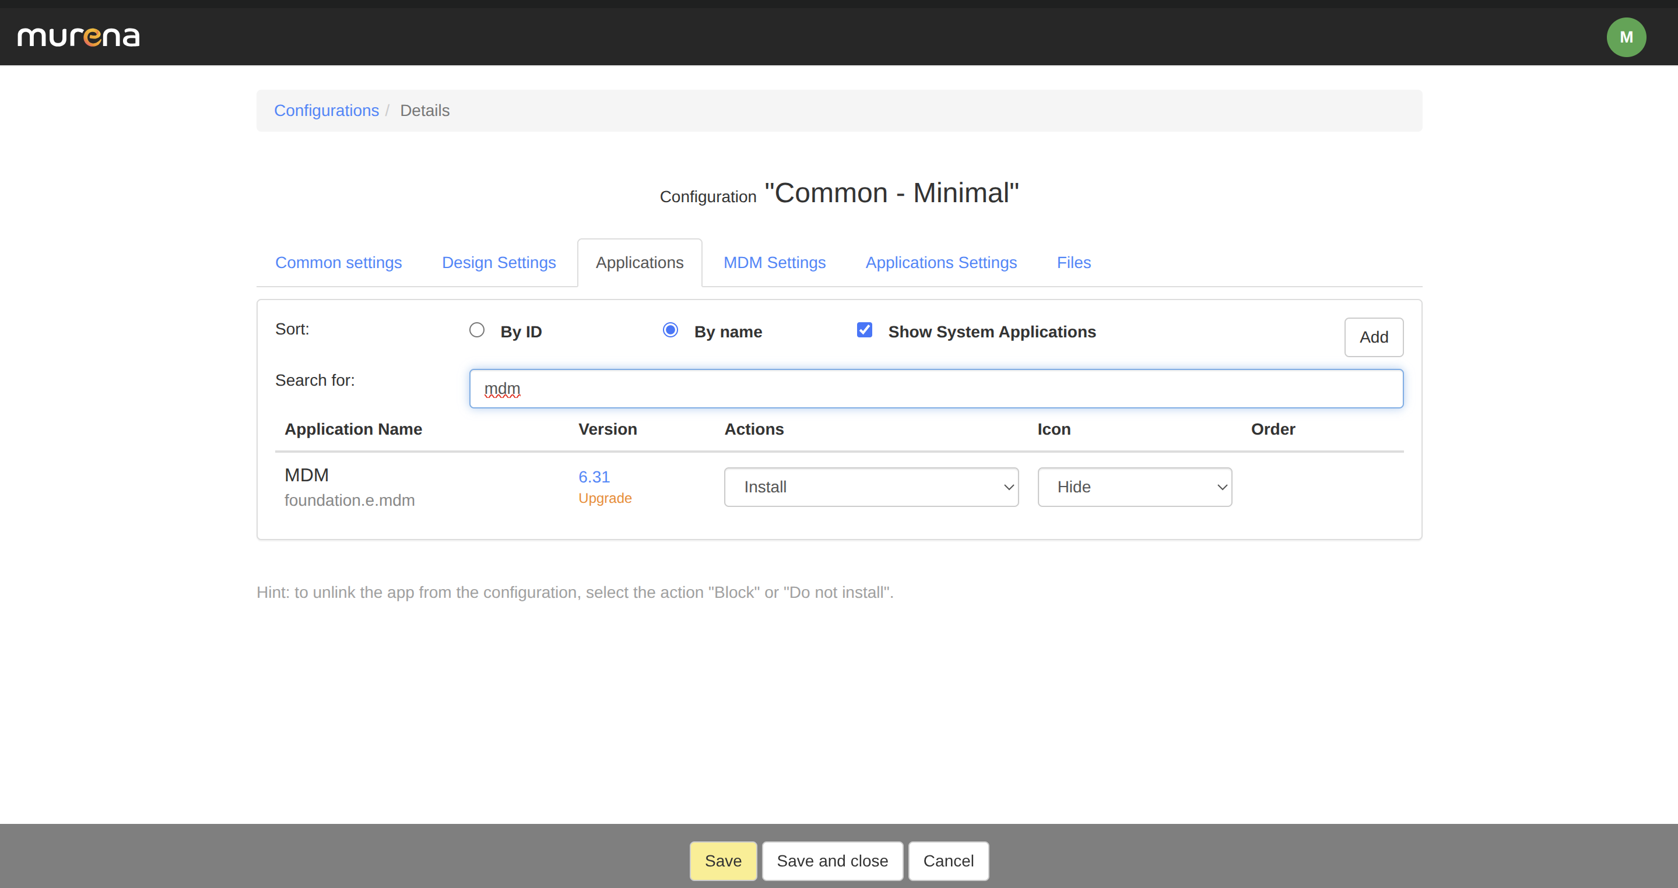Click the "Common - Minimal" configuration title
The height and width of the screenshot is (888, 1678).
(x=891, y=193)
